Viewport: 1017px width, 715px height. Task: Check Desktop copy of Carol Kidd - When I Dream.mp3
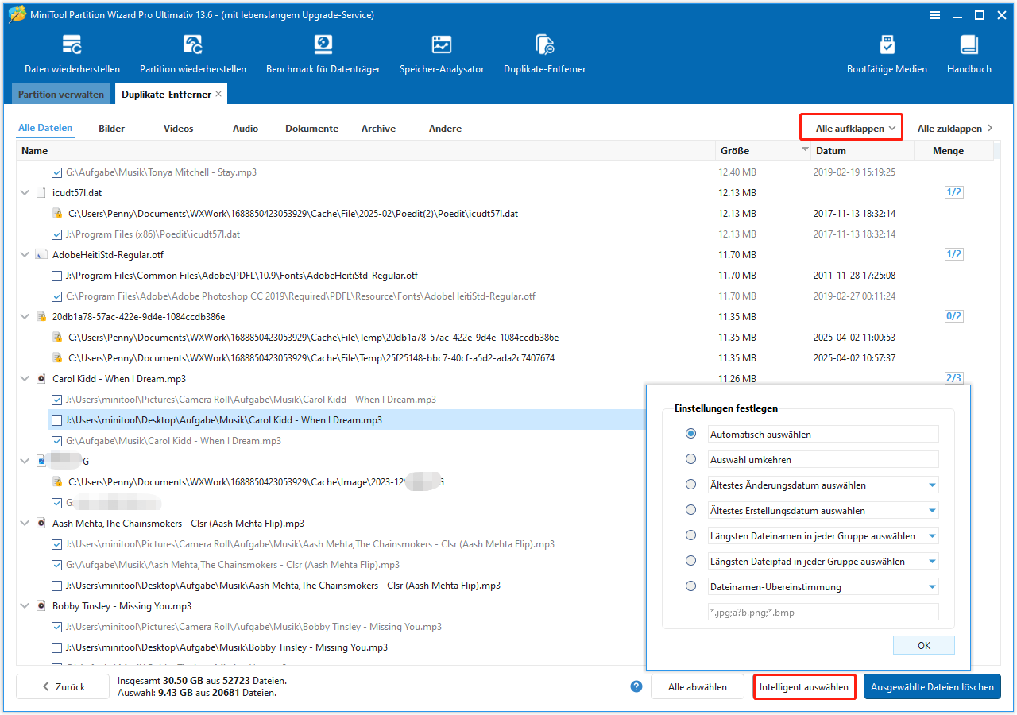(x=56, y=420)
